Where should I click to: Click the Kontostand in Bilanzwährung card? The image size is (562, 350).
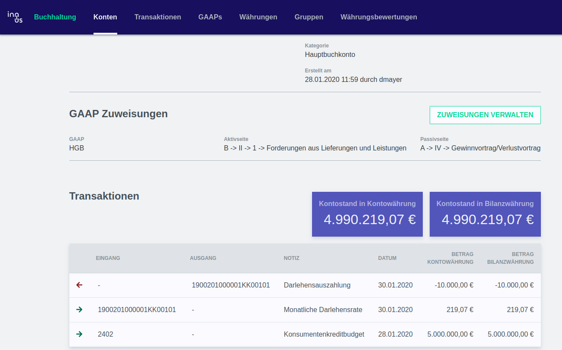(485, 214)
